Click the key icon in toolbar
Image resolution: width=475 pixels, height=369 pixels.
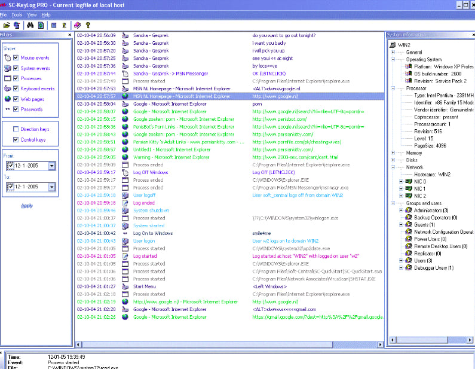click(63, 25)
